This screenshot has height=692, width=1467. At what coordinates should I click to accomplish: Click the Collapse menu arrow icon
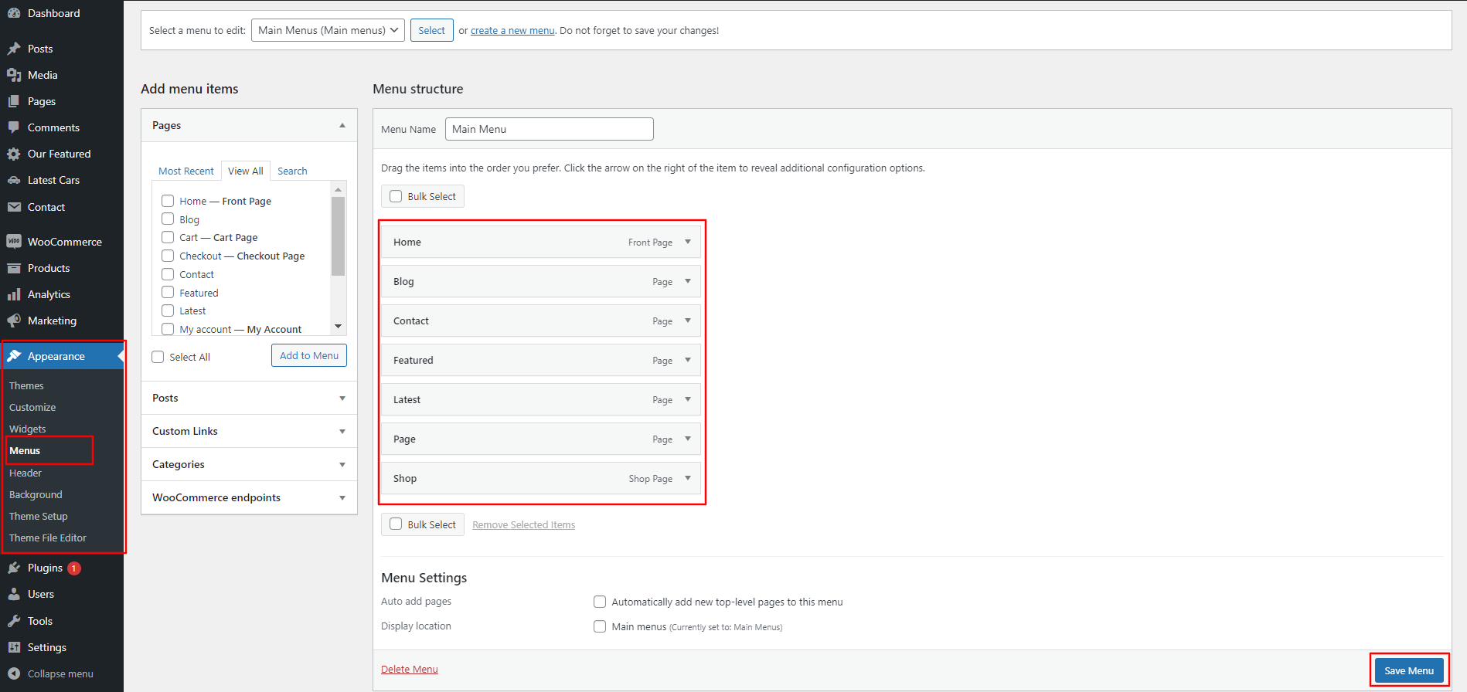coord(14,673)
